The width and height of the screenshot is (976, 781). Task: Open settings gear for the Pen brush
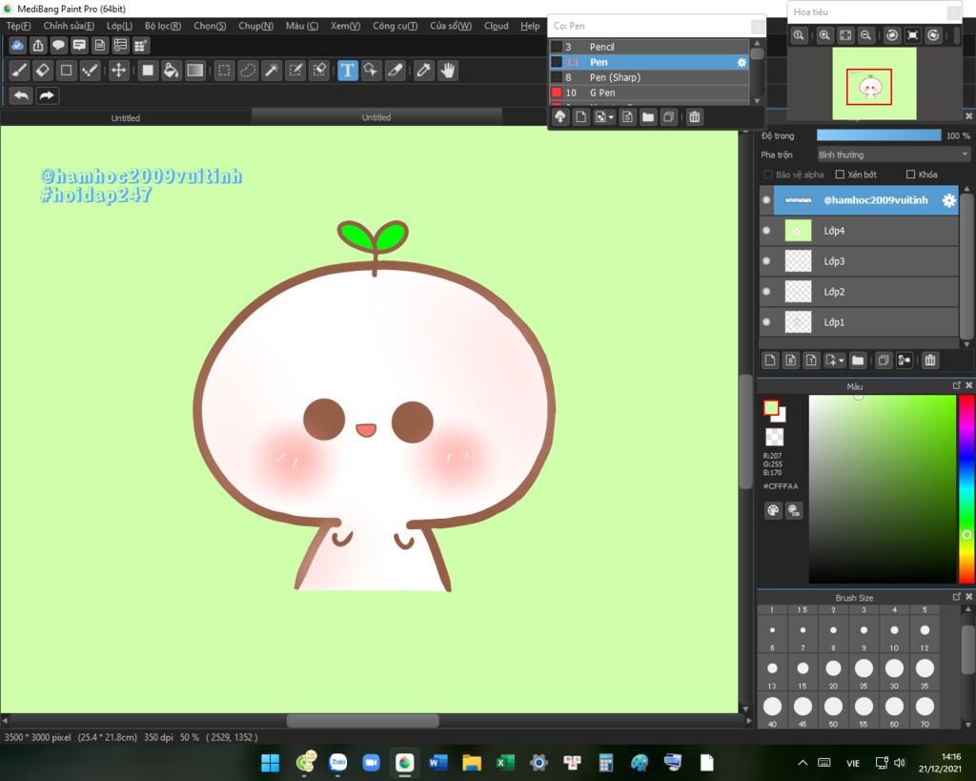pos(742,62)
